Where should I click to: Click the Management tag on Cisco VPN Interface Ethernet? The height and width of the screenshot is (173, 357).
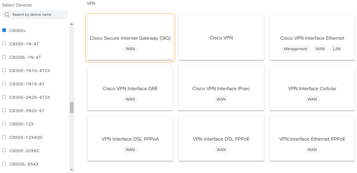(x=295, y=49)
